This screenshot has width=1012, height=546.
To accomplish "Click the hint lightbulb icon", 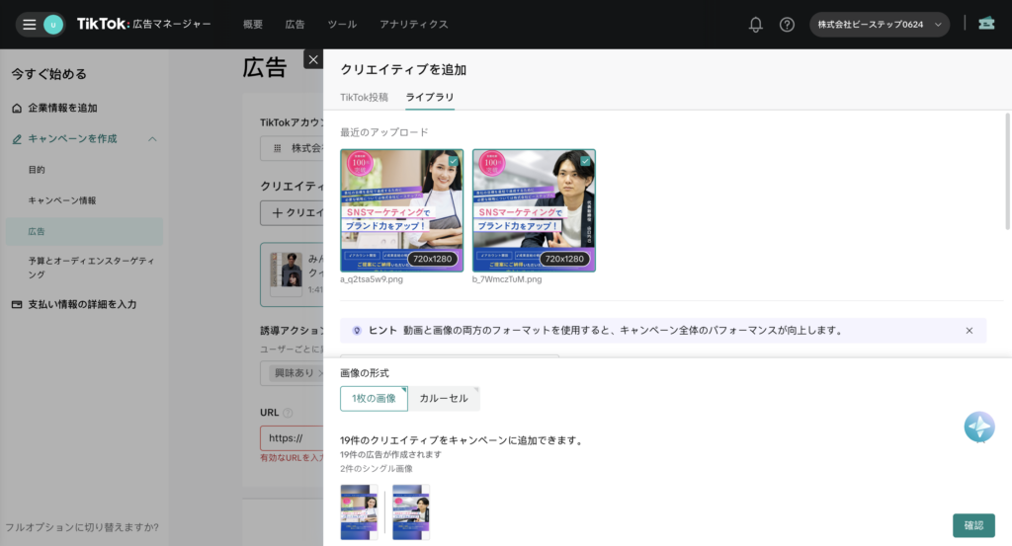I will coord(356,330).
